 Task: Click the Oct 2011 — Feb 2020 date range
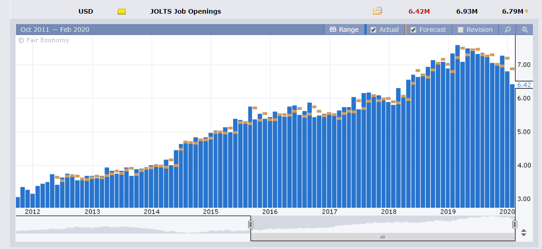coord(55,30)
